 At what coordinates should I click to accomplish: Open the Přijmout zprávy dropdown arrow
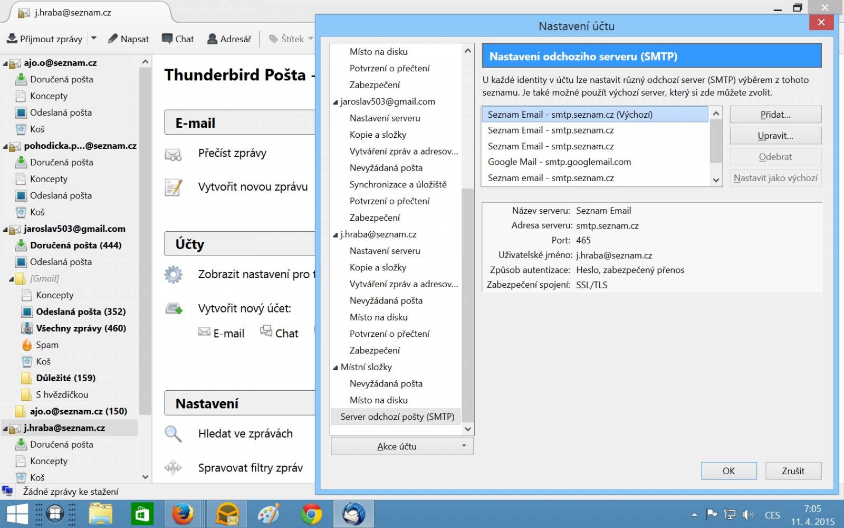(93, 38)
